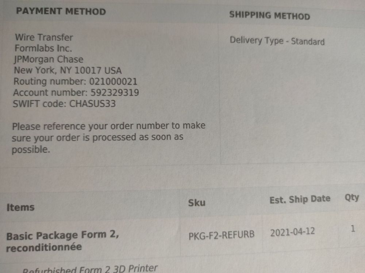Click the Sku column header
The height and width of the screenshot is (273, 365).
pos(197,203)
